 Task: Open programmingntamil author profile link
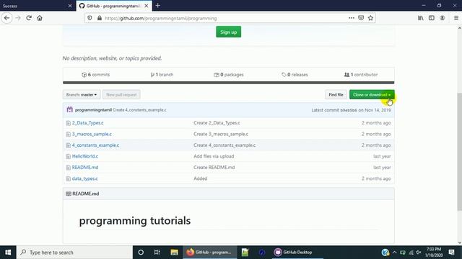pyautogui.click(x=93, y=110)
